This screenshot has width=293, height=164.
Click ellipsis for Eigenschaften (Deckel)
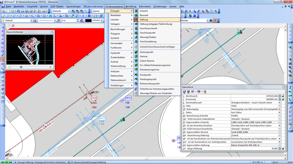pyautogui.click(x=280, y=132)
